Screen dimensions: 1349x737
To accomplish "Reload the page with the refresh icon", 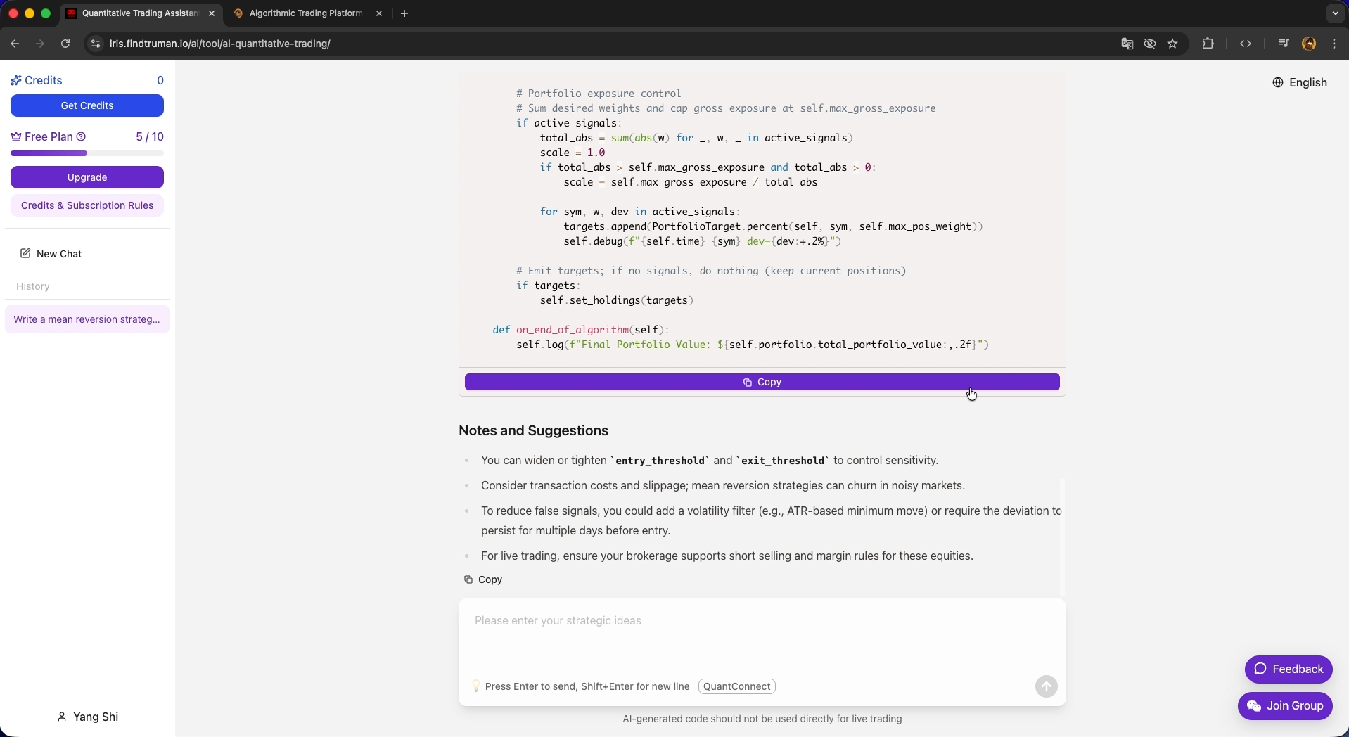I will tap(65, 44).
